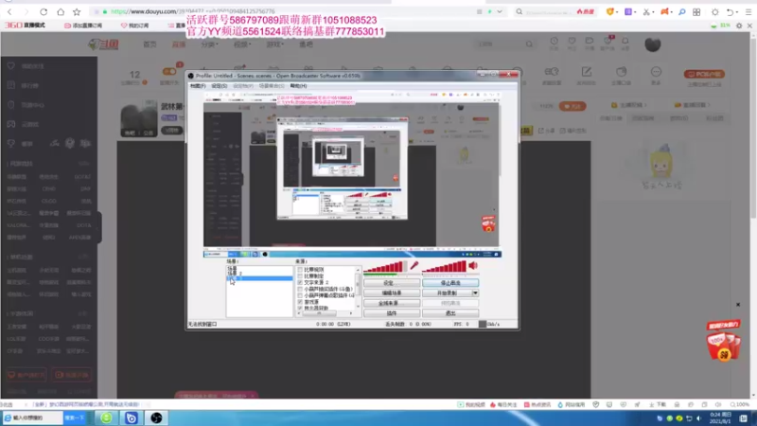Viewport: 757px width, 426px height.
Task: Select the highlighted scene in OBS list
Action: coord(259,278)
